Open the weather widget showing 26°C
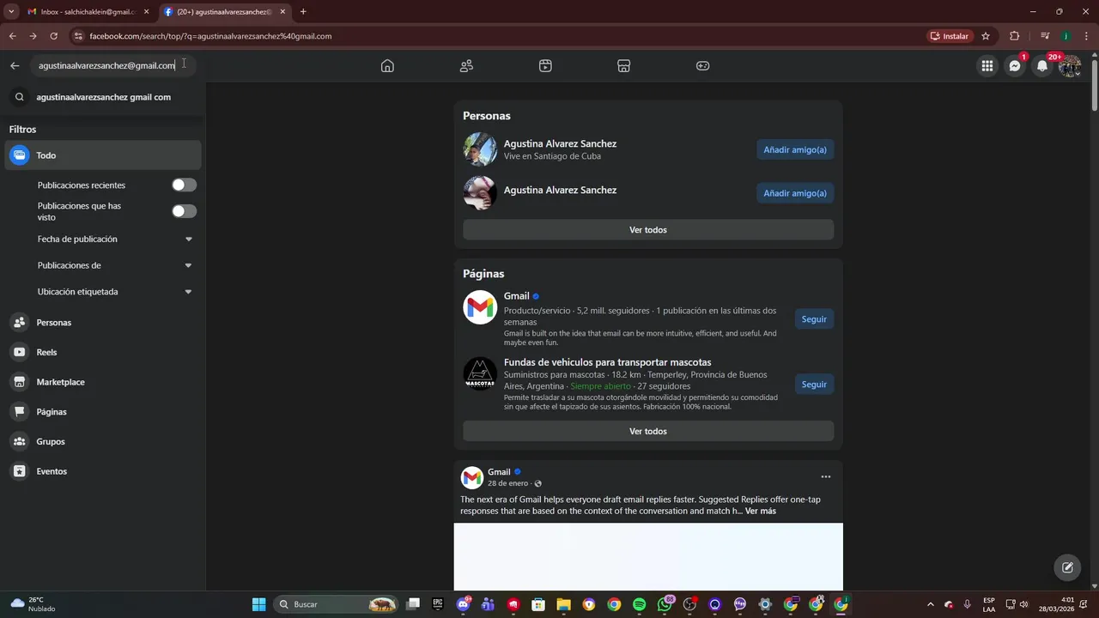This screenshot has height=618, width=1099. click(33, 604)
